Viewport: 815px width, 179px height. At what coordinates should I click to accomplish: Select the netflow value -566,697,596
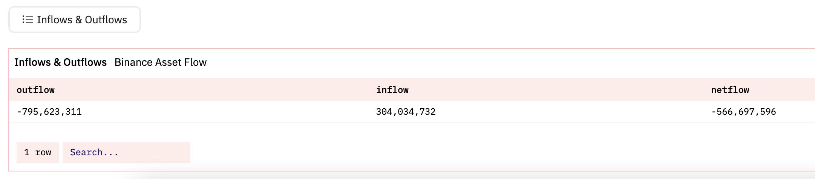coord(743,112)
